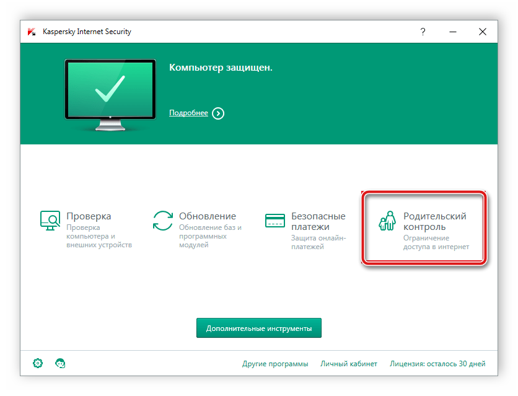Click the Проверка title text
This screenshot has width=518, height=396.
[89, 216]
